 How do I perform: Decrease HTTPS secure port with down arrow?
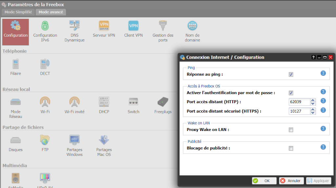pyautogui.click(x=313, y=113)
